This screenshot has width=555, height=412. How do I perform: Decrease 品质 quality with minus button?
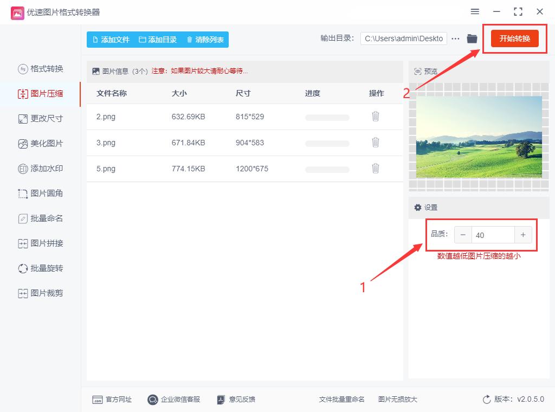click(x=462, y=235)
